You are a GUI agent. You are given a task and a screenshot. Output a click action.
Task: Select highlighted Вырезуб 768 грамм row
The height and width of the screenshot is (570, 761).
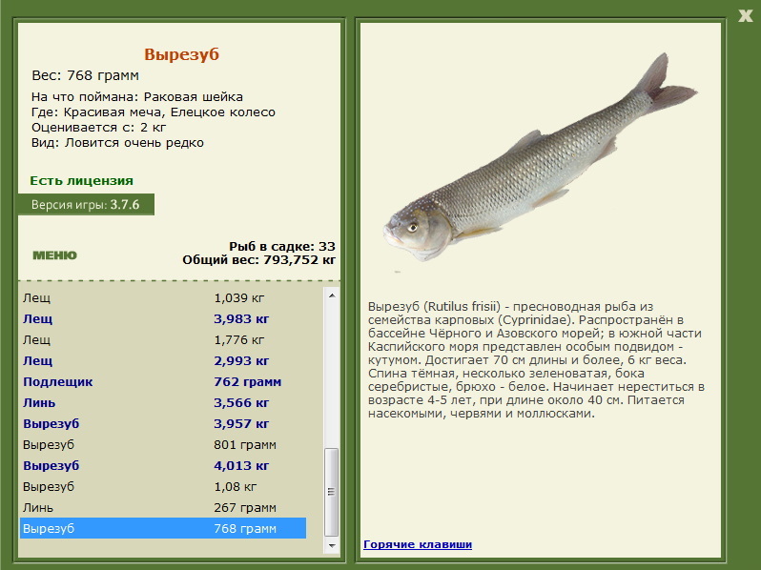(x=164, y=528)
